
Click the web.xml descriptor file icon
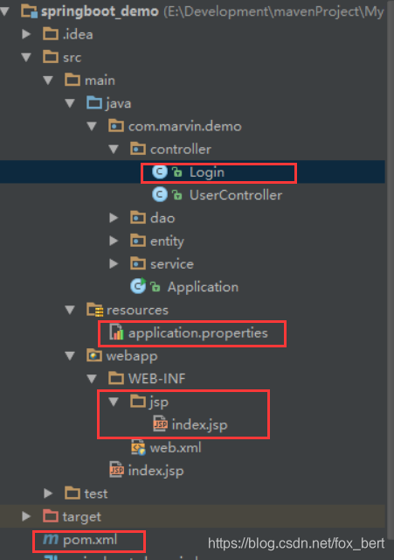point(138,447)
